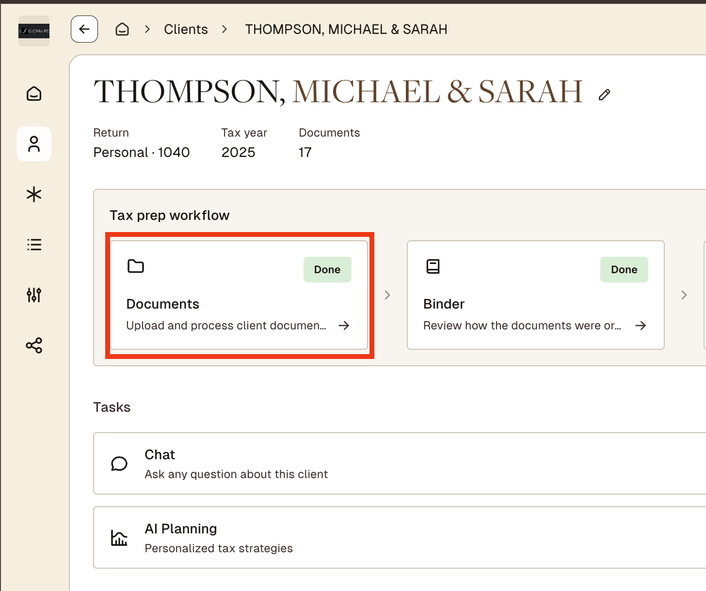Click the Done badge on Binder card
This screenshot has height=591, width=706.
[624, 269]
